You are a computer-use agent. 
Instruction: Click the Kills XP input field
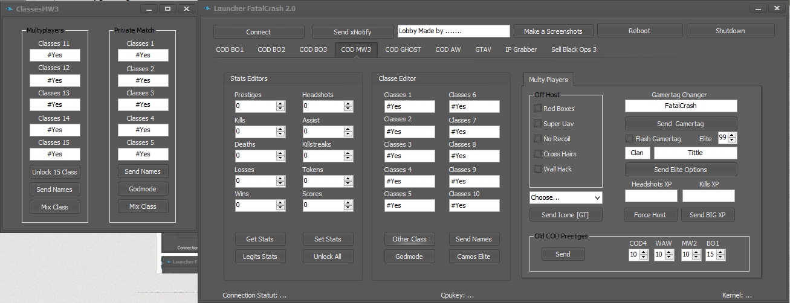point(708,196)
